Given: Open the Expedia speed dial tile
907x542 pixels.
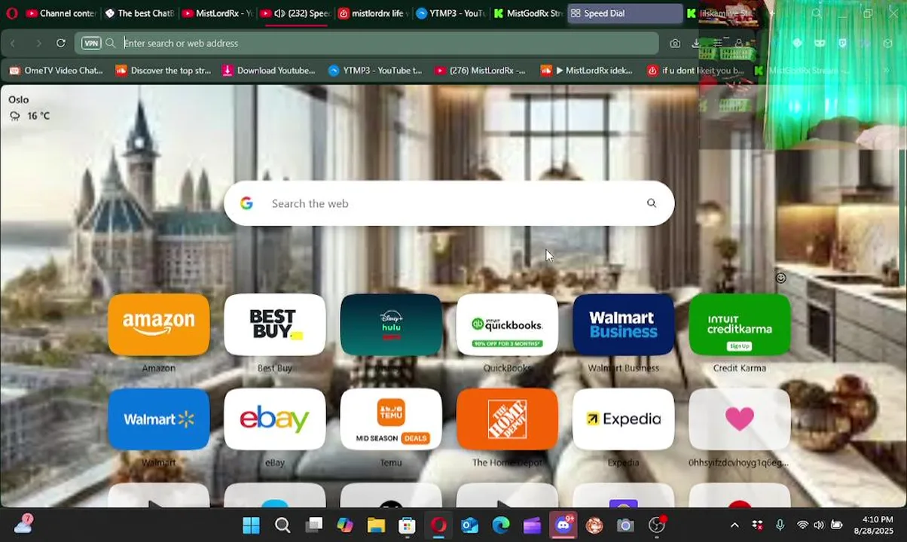Looking at the screenshot, I should (x=623, y=419).
